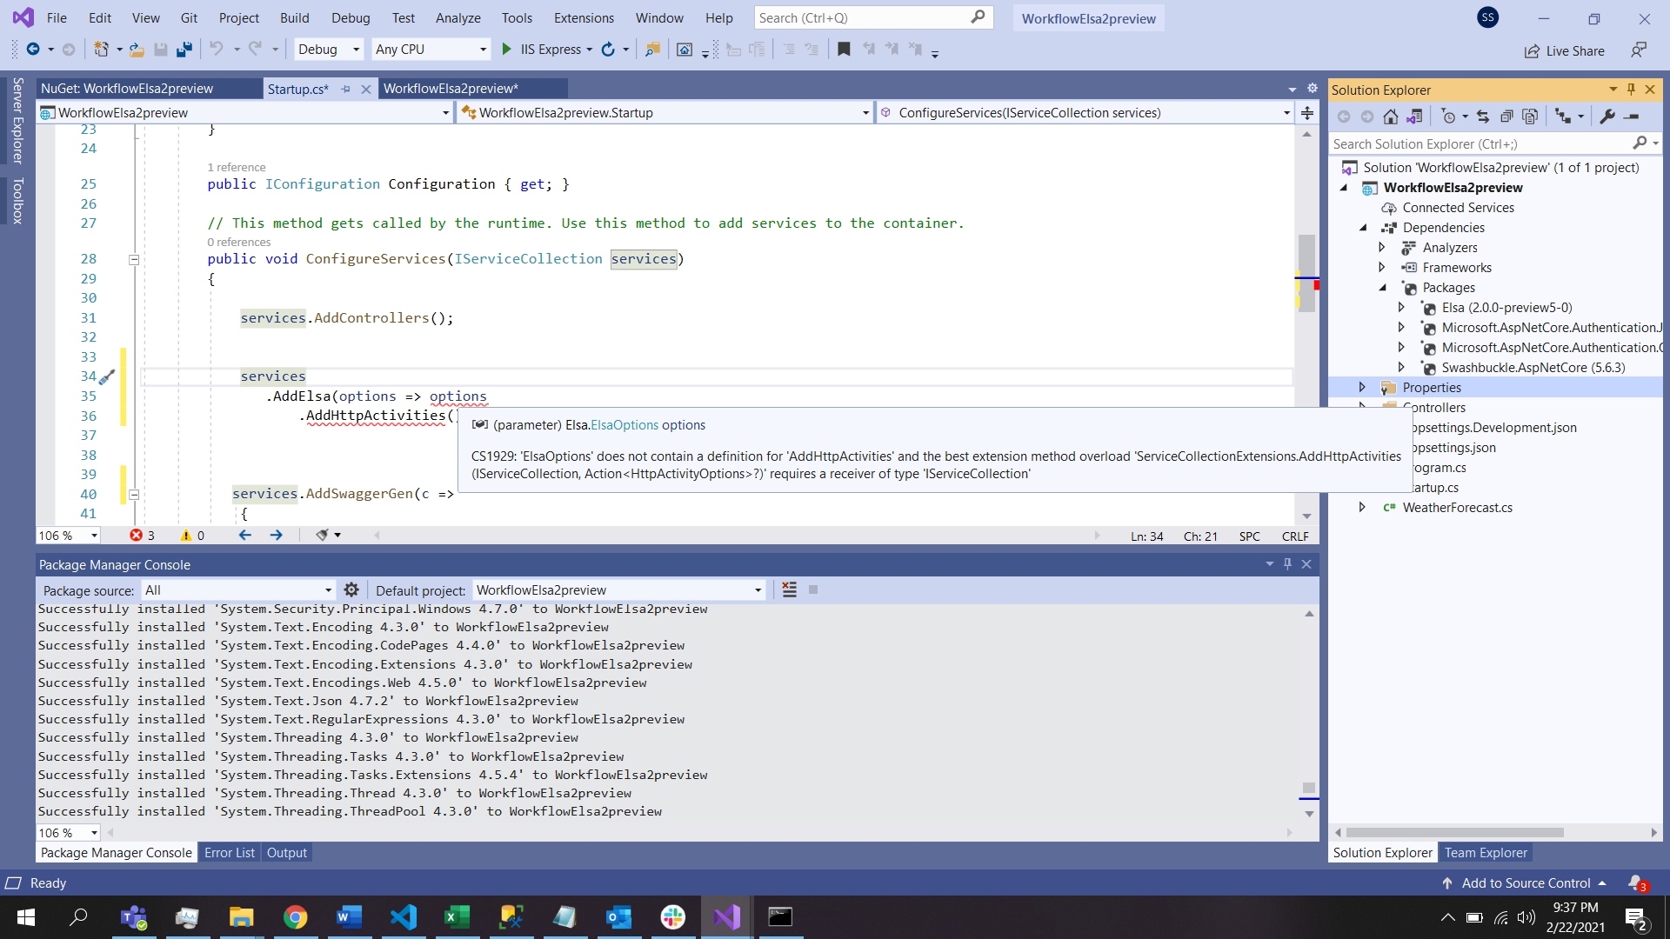Click the Home icon in Solution Explorer
This screenshot has width=1670, height=939.
(1390, 116)
